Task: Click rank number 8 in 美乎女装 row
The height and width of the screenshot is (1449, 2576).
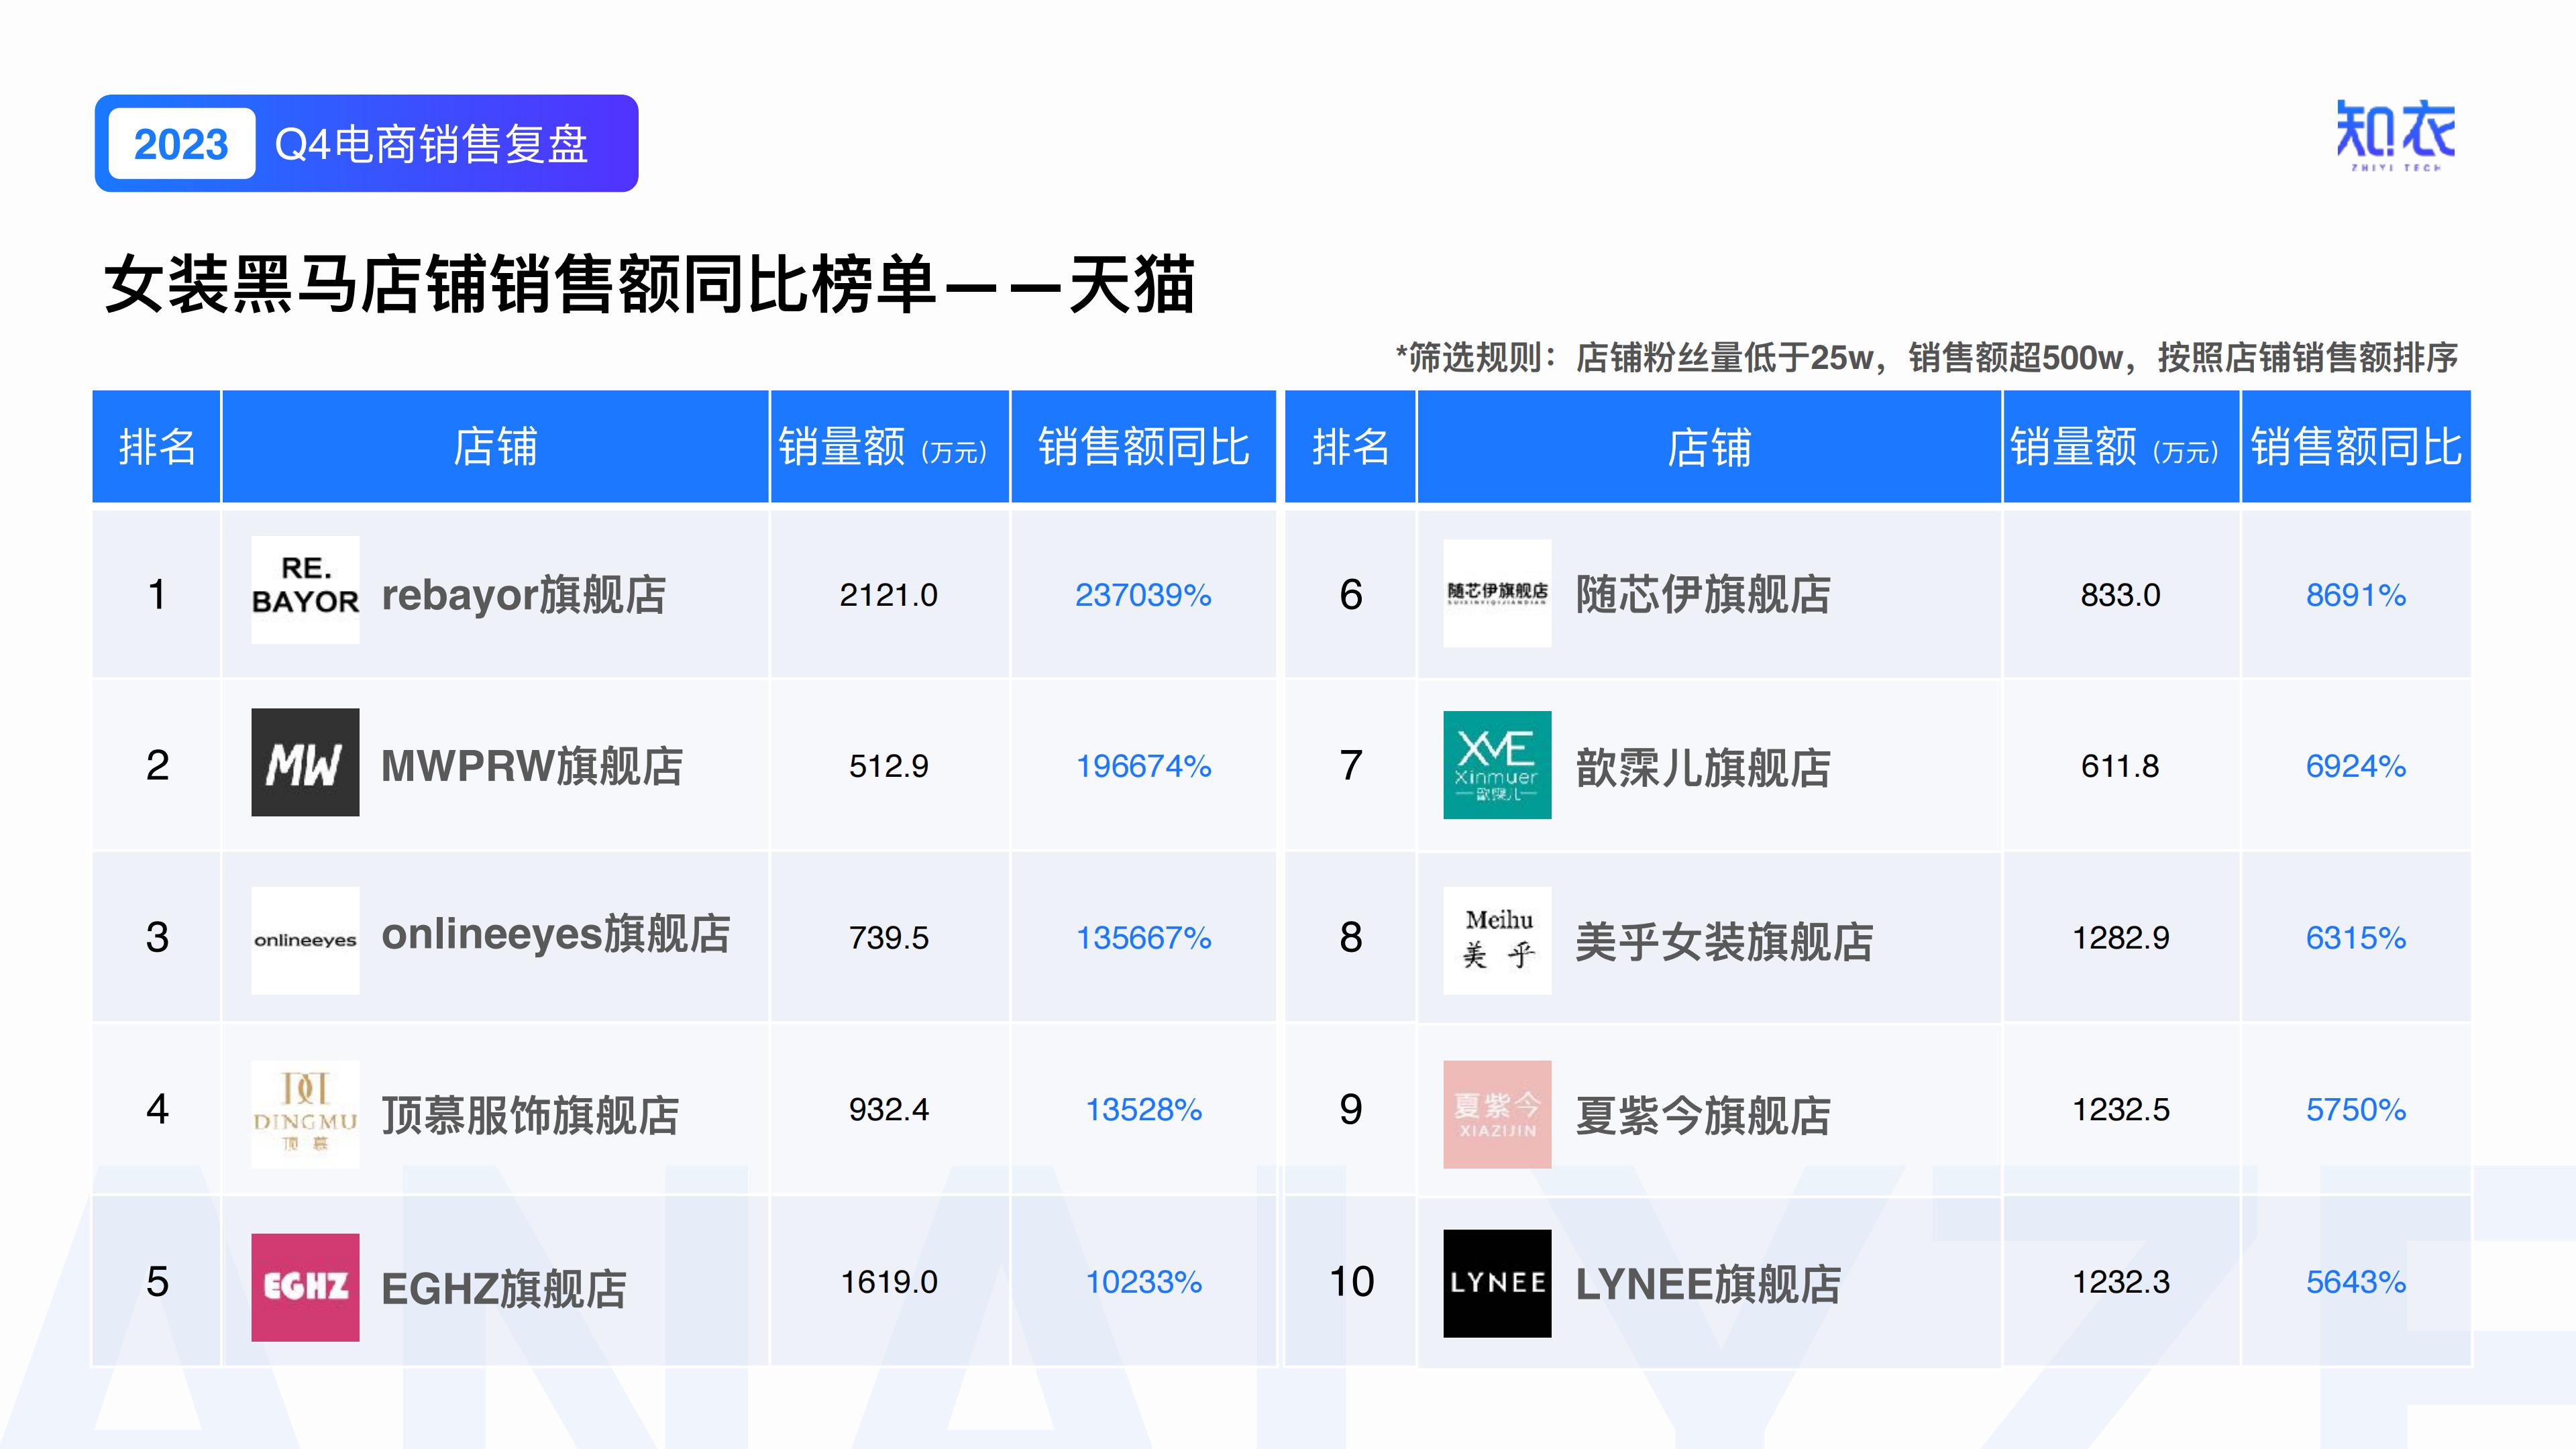Action: click(x=1351, y=937)
